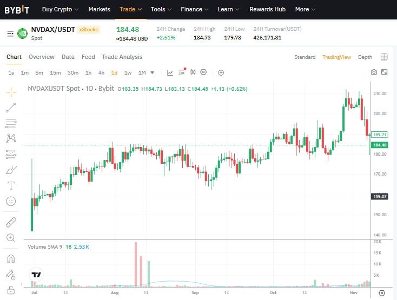Set timeframe to 1w
Image resolution: width=397 pixels, height=300 pixels.
click(128, 73)
